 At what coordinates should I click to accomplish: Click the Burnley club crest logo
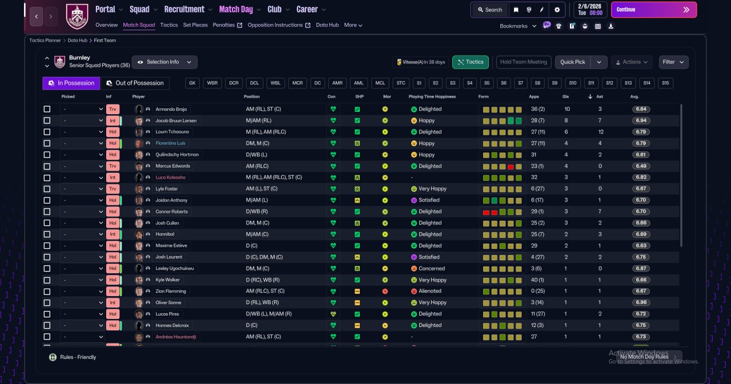pyautogui.click(x=77, y=17)
